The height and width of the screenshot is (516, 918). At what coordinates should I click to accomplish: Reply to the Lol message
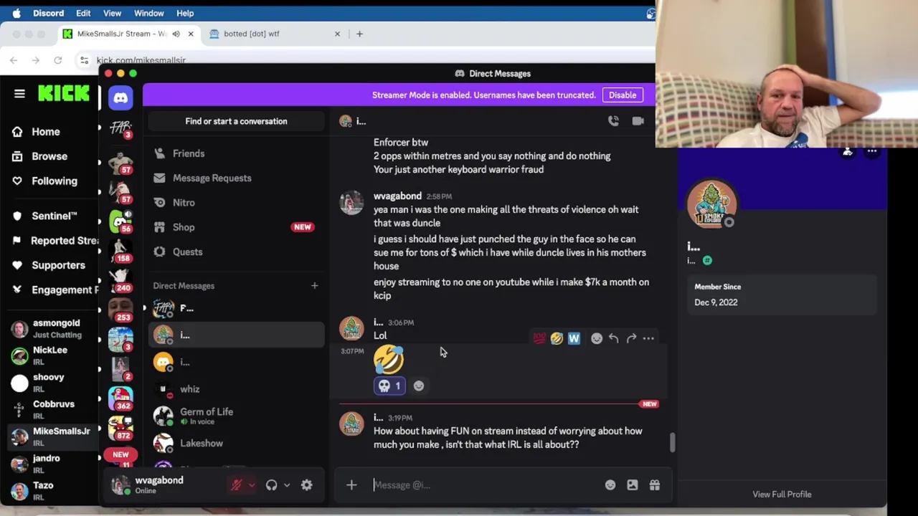point(614,338)
